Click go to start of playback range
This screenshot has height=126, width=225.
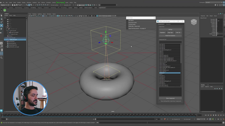[x=206, y=115]
